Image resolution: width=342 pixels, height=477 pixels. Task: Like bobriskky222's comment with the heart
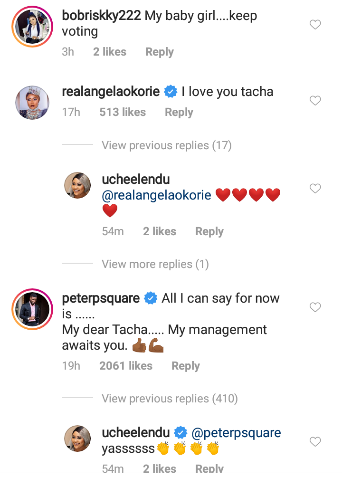pos(315,25)
